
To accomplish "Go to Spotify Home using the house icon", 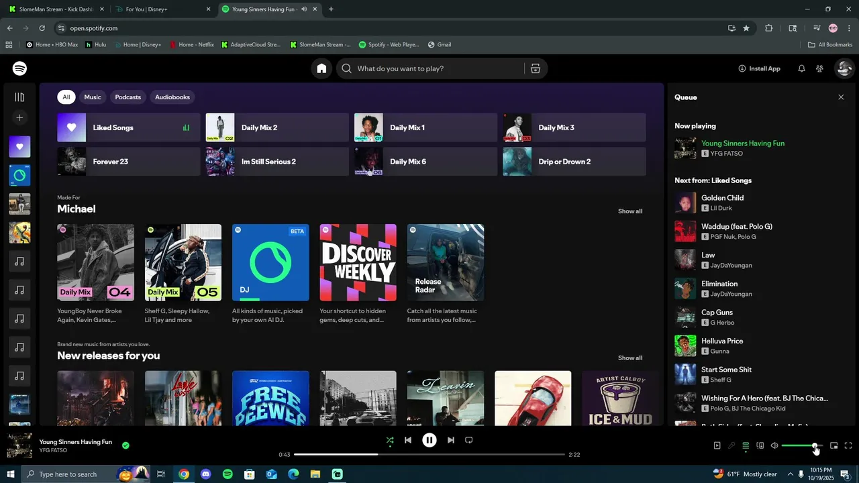I will (321, 68).
